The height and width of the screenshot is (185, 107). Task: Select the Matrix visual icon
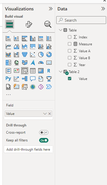tap(41, 71)
